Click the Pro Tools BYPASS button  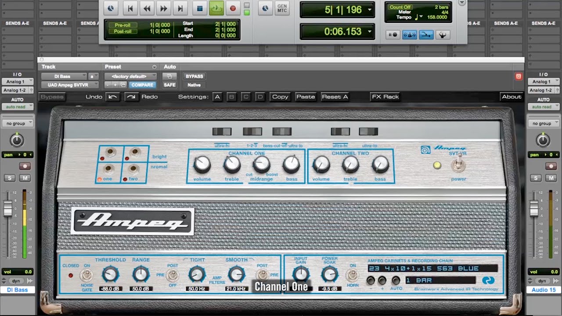(194, 76)
